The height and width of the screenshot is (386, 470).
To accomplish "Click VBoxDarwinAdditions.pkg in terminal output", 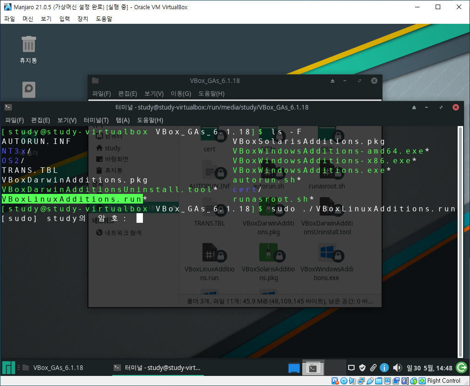I will point(75,180).
